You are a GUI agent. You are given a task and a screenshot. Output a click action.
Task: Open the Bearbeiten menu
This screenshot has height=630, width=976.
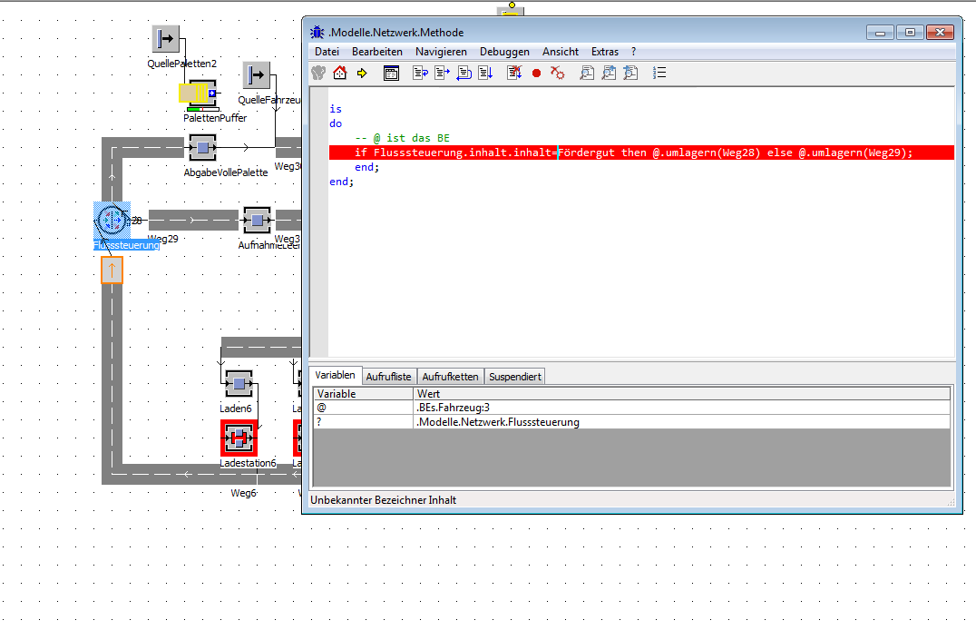coord(377,52)
